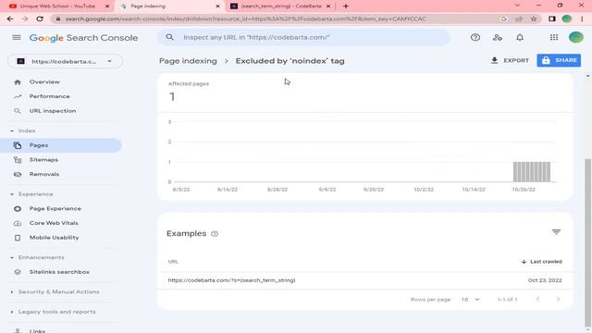Open the notifications bell
Screen dimensions: 592x333
tap(520, 37)
